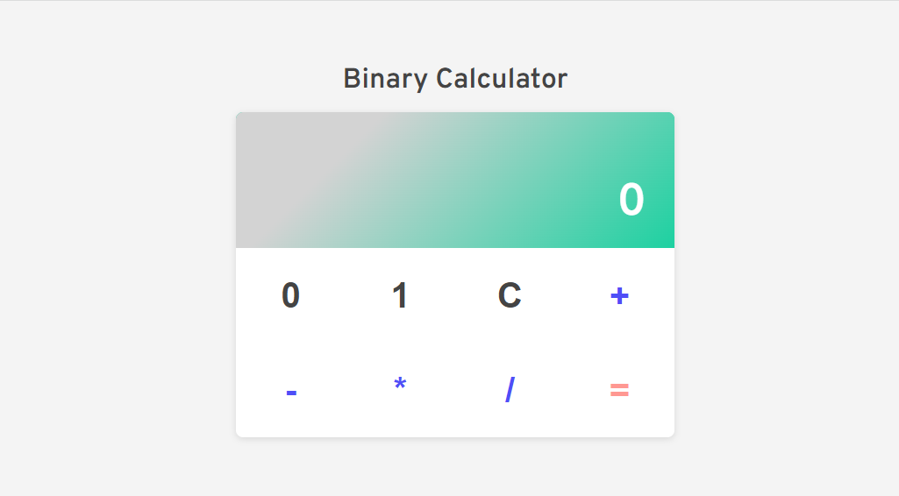Reset the calculator using C
899x496 pixels.
coord(510,295)
